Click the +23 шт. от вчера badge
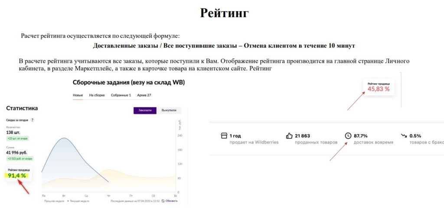 (x=18, y=138)
